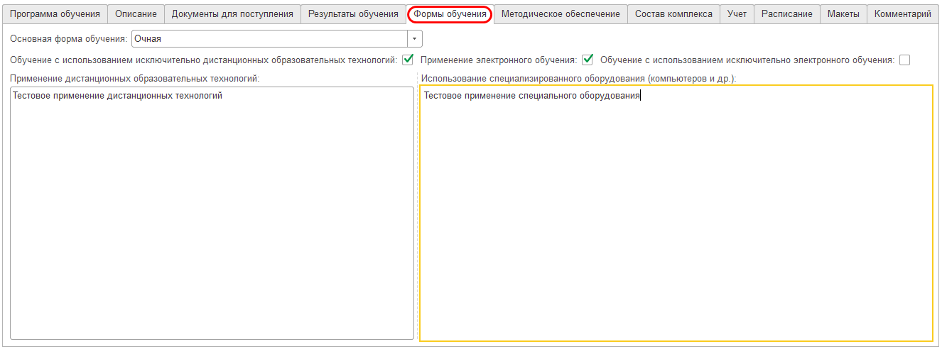Click the Применение дистанционных образовательных технологий text area

pos(212,213)
